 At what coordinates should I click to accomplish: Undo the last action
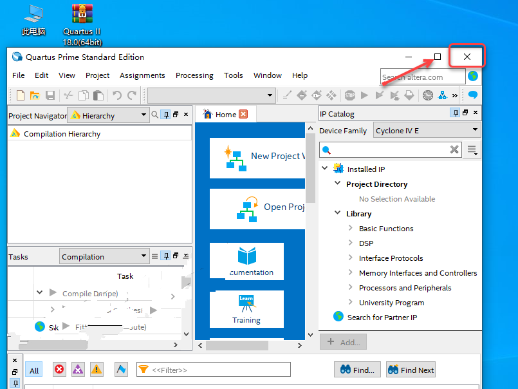pos(117,95)
